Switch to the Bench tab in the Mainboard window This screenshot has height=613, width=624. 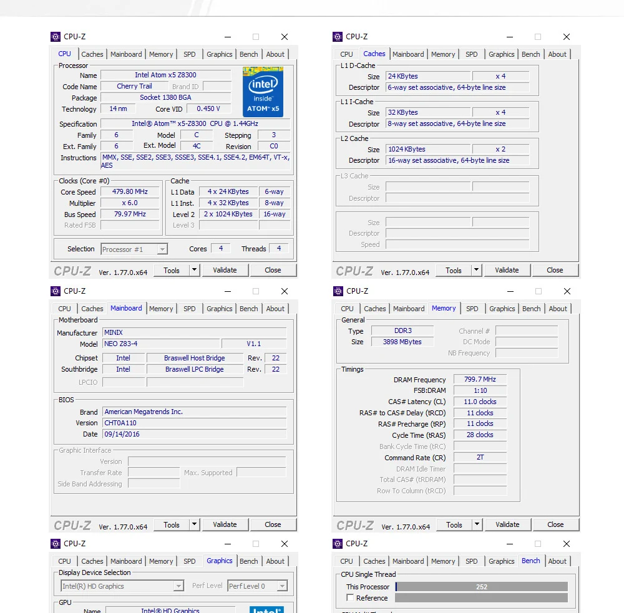(249, 309)
